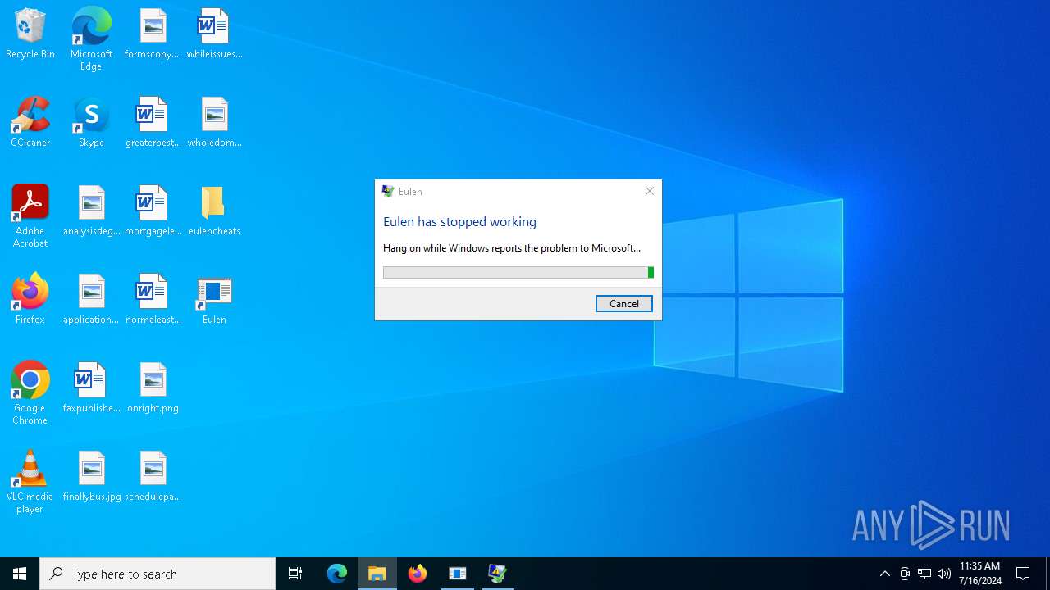The width and height of the screenshot is (1050, 590).
Task: Select the greaterbest Word document
Action: tap(153, 123)
